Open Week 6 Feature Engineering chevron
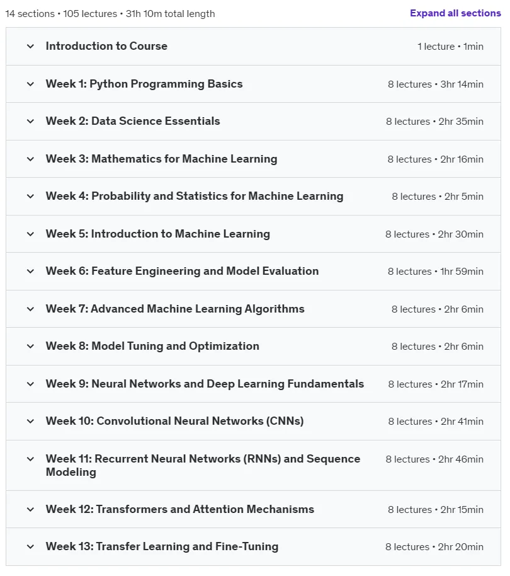This screenshot has height=576, width=510. coord(30,271)
